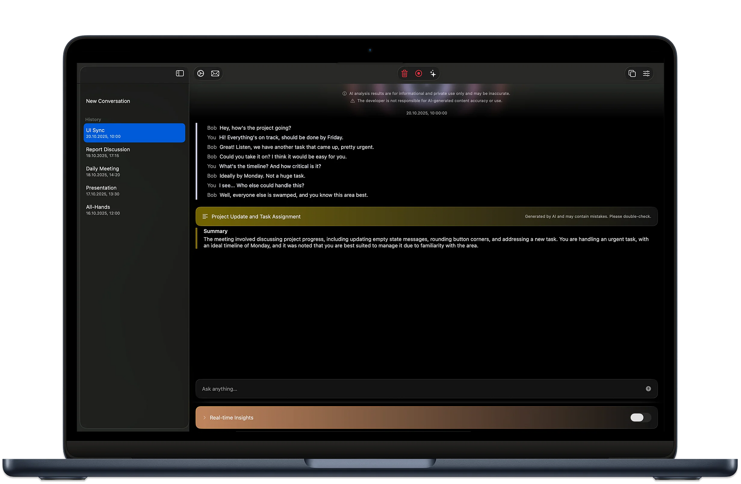The width and height of the screenshot is (741, 484).
Task: Open the All-Hands conversation
Action: (98, 209)
